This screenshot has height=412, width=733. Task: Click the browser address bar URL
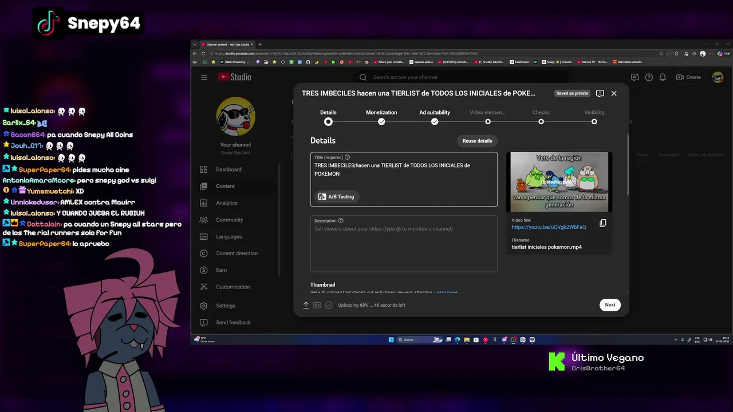tap(346, 53)
